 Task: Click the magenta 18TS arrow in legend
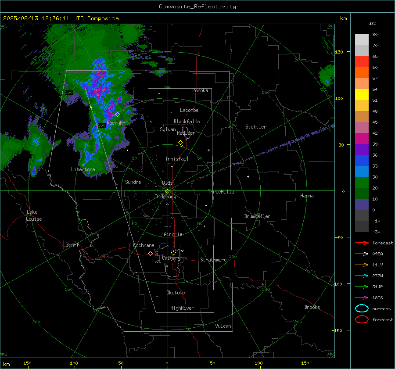(362, 298)
